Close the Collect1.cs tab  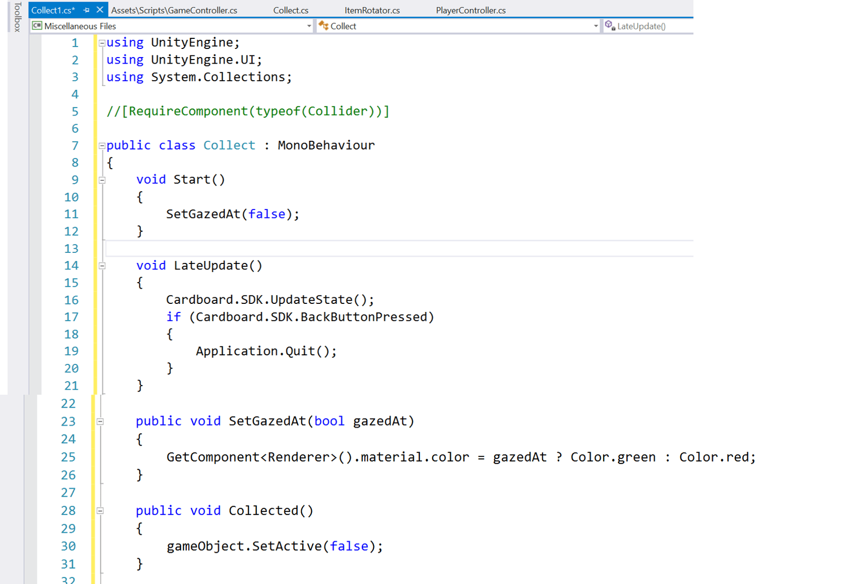point(100,10)
